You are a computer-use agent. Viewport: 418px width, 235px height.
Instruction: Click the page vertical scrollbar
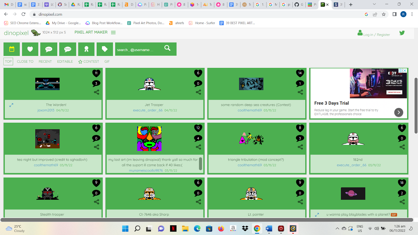click(416, 105)
